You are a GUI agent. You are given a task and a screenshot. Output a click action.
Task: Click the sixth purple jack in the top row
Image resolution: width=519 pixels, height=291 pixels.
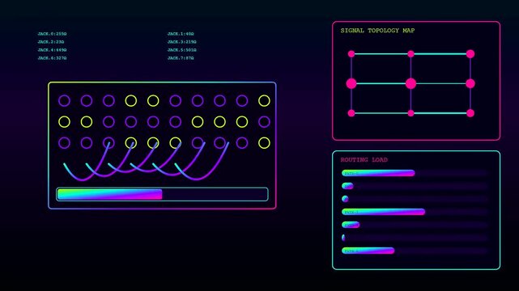tap(219, 101)
